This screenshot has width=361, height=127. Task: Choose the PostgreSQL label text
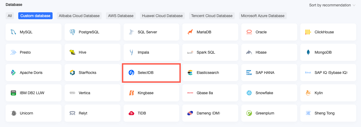pos(89,32)
